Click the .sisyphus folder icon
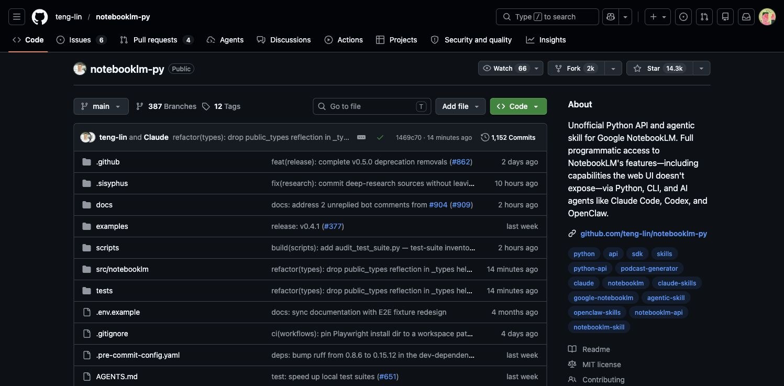The image size is (784, 386). coord(86,183)
